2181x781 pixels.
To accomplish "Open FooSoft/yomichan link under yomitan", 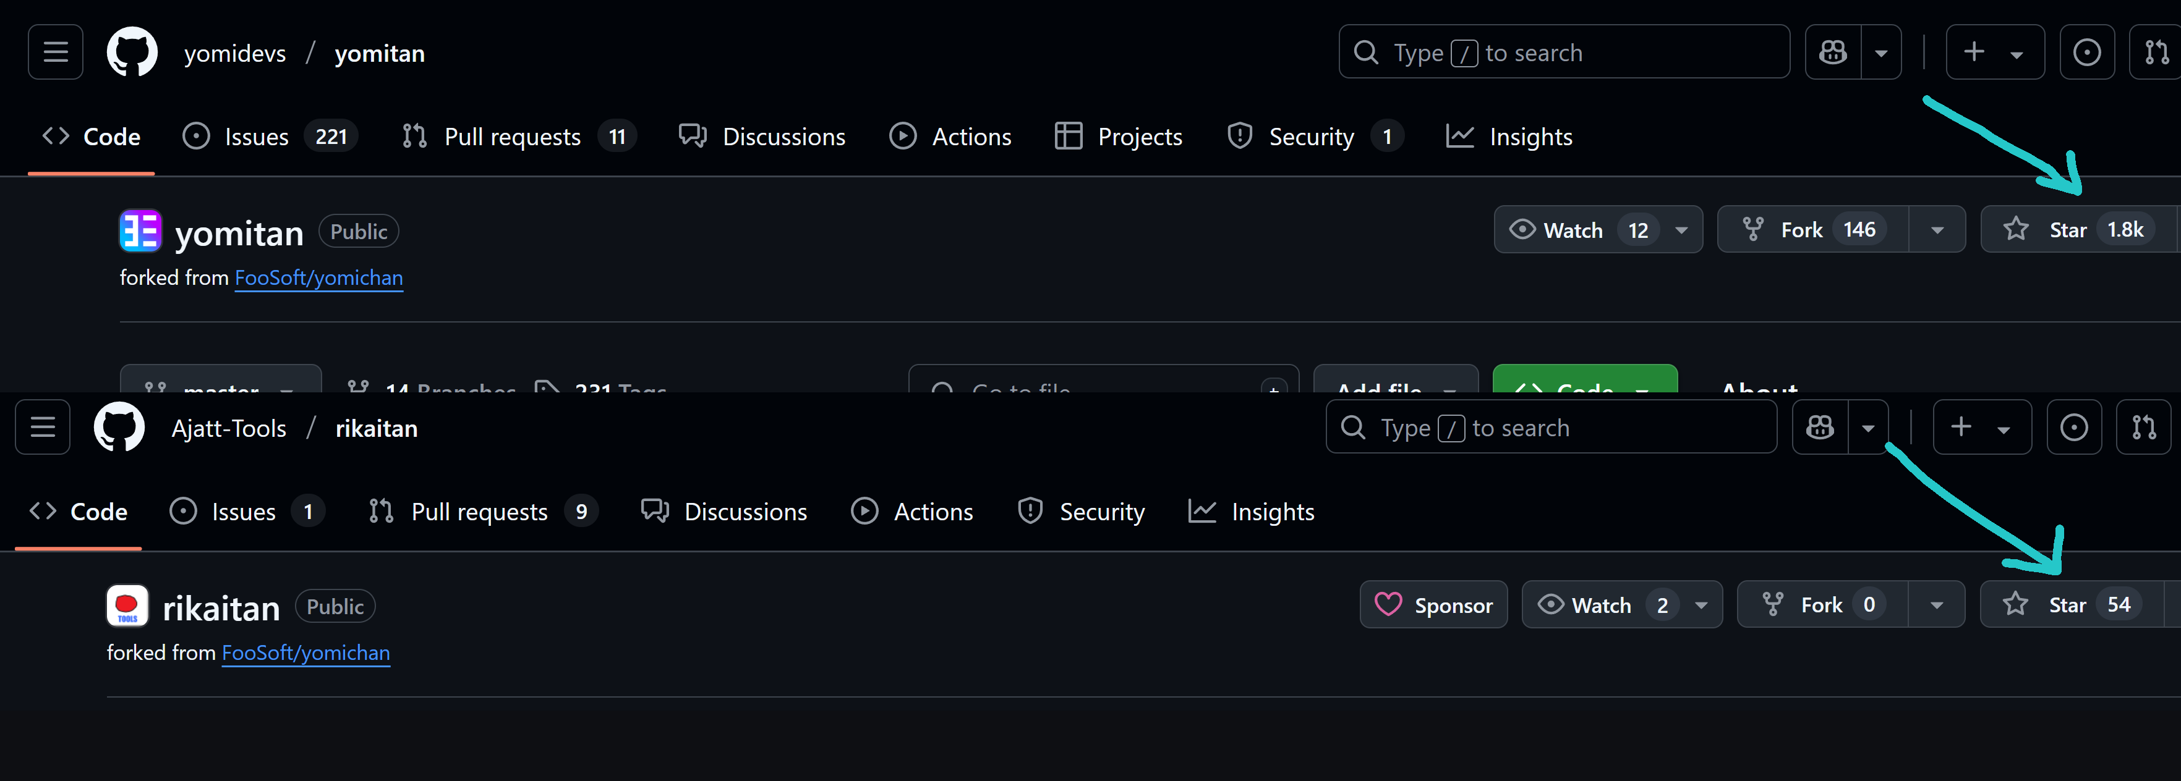I will [318, 277].
